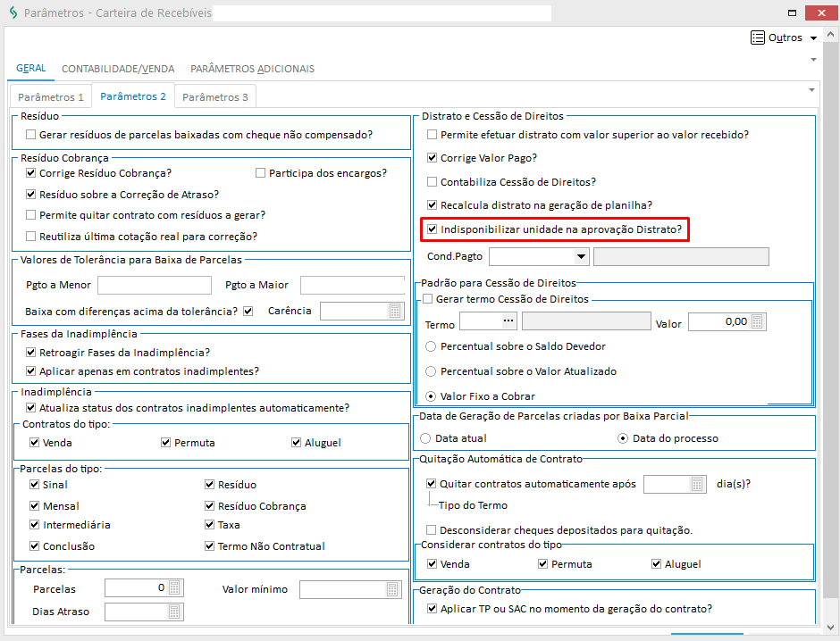Select Percentual sobre o Saldo Devedor
This screenshot has height=641, width=840.
coord(432,345)
